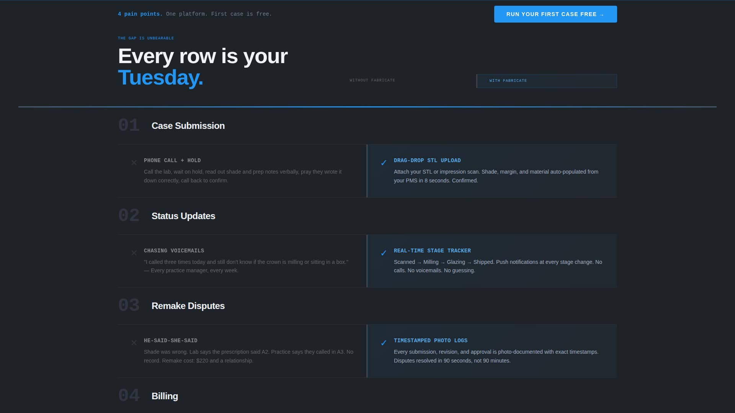Click the '4 pain points.' text

[140, 14]
